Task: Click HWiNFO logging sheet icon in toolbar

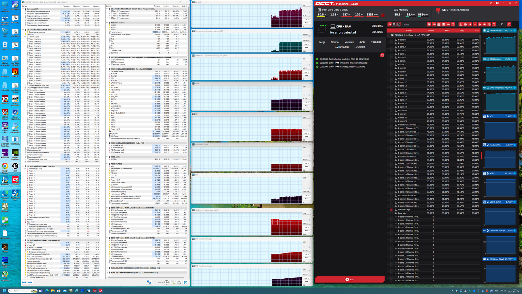Action: coord(173,282)
